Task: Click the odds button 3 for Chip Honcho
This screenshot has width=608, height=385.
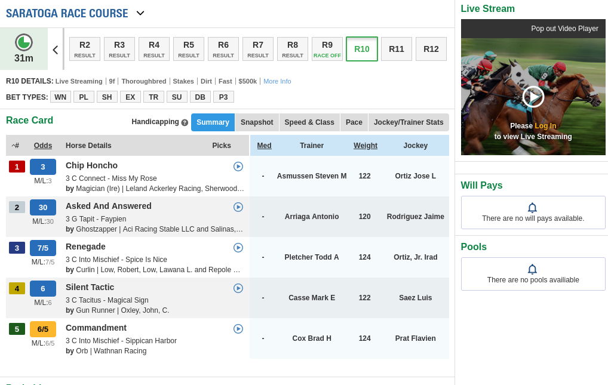Action: click(x=43, y=167)
